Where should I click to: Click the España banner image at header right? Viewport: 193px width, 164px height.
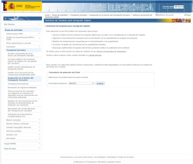(181, 20)
